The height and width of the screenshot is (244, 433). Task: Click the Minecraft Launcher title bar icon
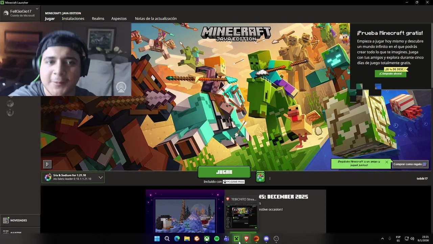click(x=2, y=2)
